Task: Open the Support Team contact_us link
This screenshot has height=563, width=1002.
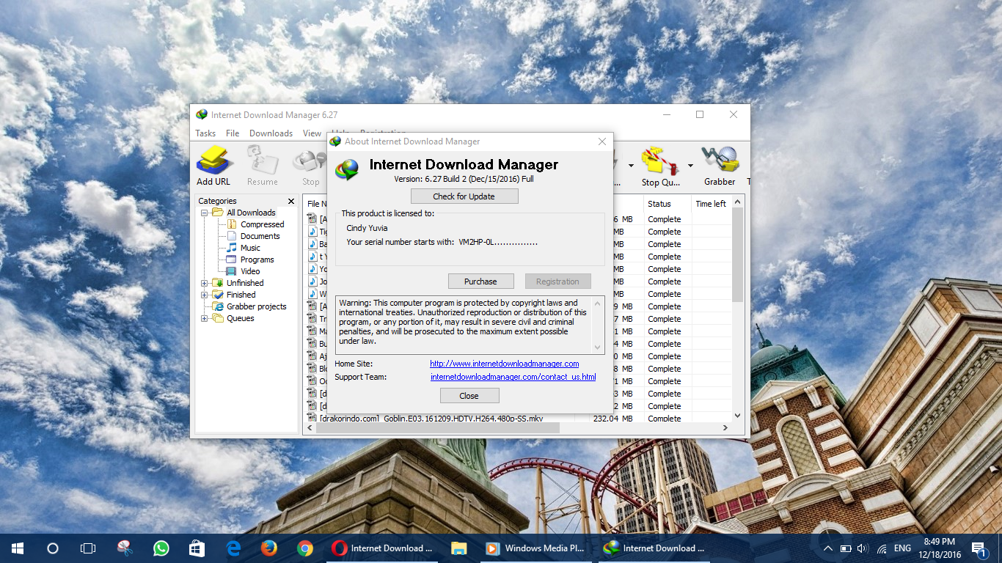Action: (x=513, y=377)
